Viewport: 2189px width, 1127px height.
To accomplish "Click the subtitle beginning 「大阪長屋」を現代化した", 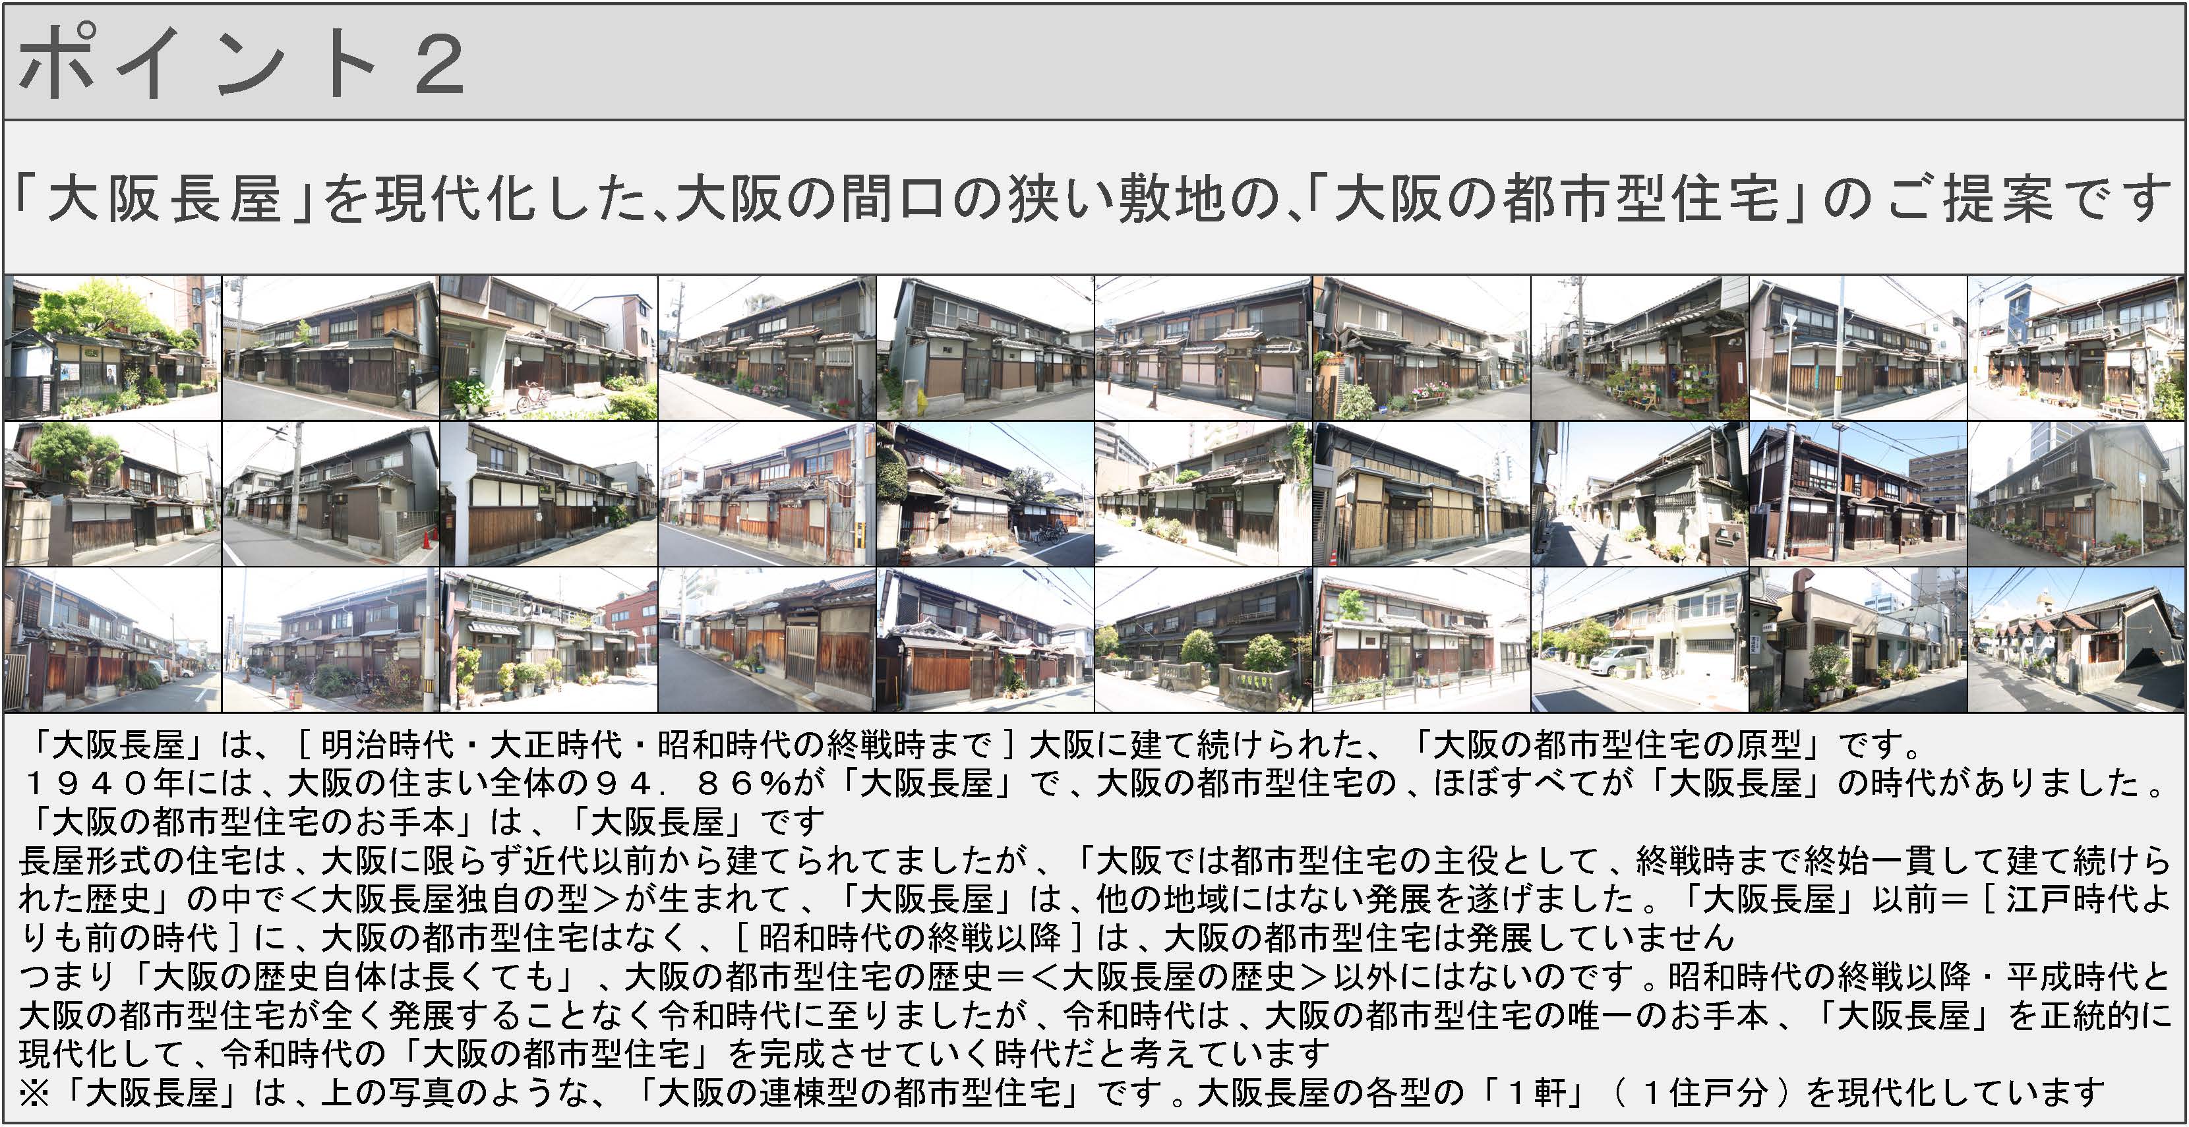I will [x=1093, y=198].
